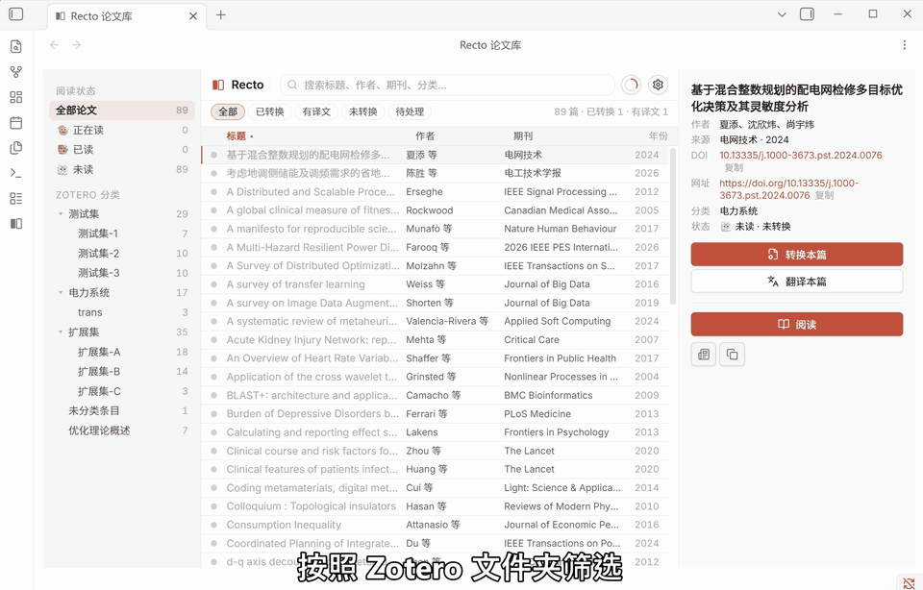Focus the paper search input field
Viewport: 923px width, 590px height.
[447, 85]
